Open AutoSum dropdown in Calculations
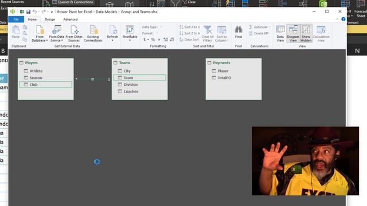Viewport: 367px width, 206px height. (260, 27)
